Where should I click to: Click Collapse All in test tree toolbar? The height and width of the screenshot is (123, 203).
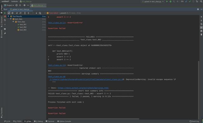pyautogui.click(x=29, y=13)
